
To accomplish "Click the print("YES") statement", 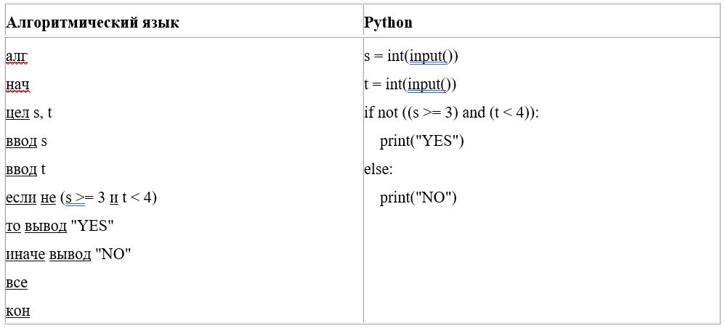I will click(x=421, y=141).
